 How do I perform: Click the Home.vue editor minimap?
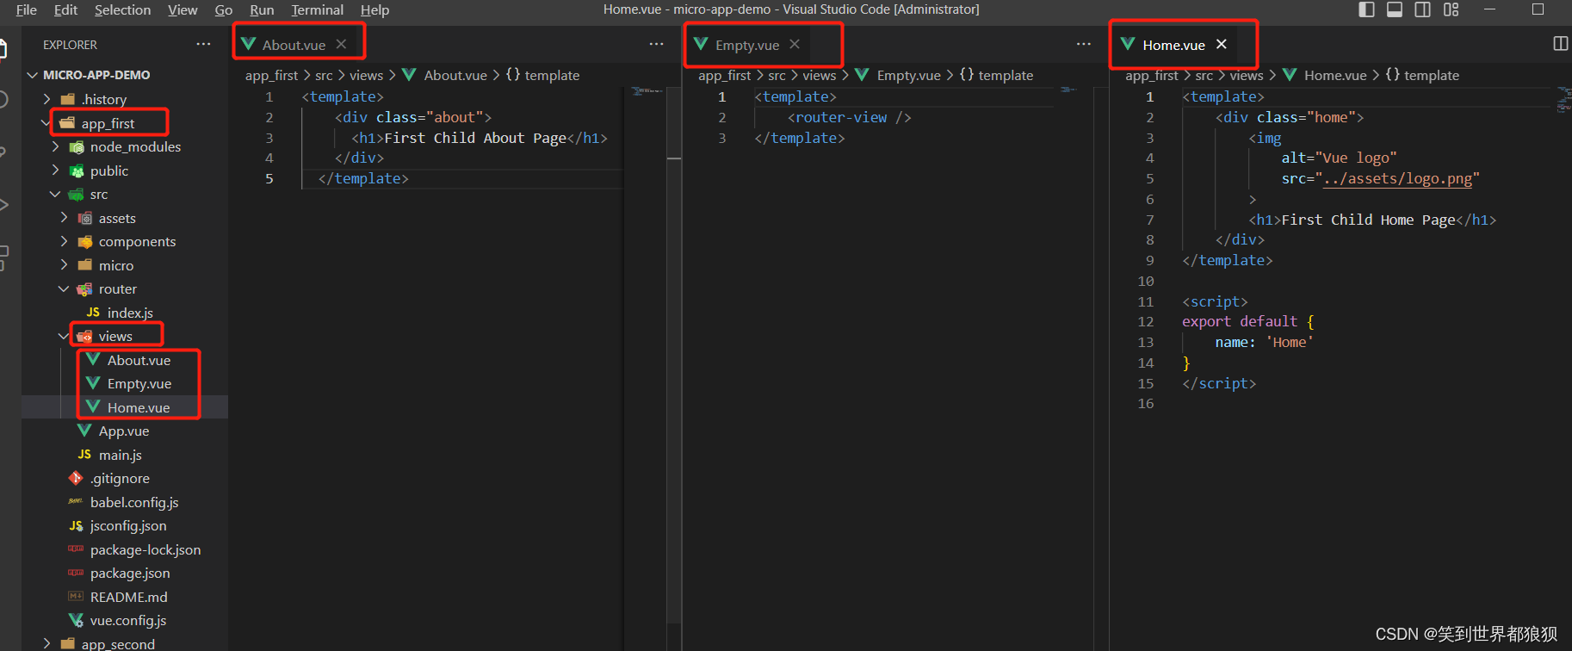tap(1563, 98)
